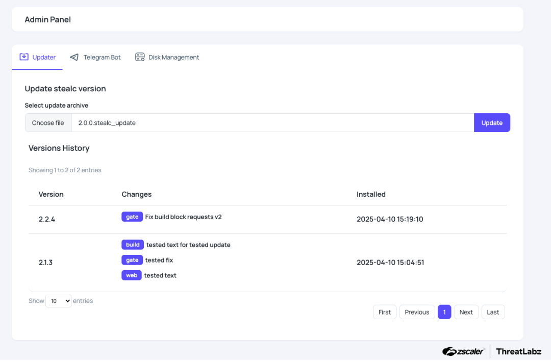
Task: Click the ThreatLabz label in the footer
Action: pyautogui.click(x=518, y=351)
